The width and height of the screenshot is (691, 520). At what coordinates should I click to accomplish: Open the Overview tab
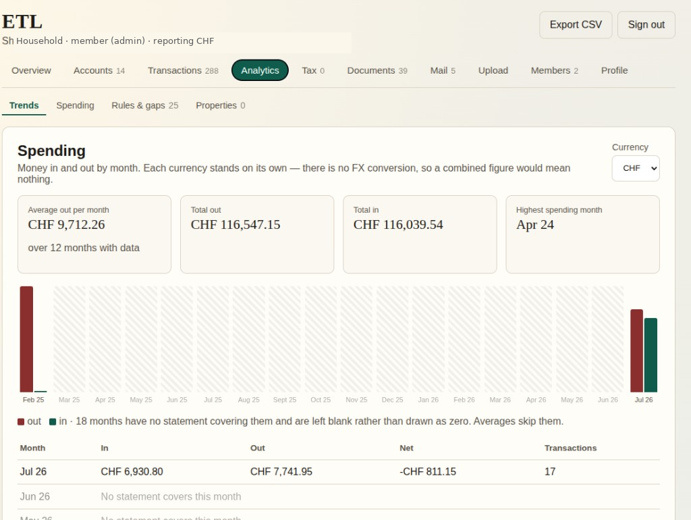pyautogui.click(x=31, y=70)
